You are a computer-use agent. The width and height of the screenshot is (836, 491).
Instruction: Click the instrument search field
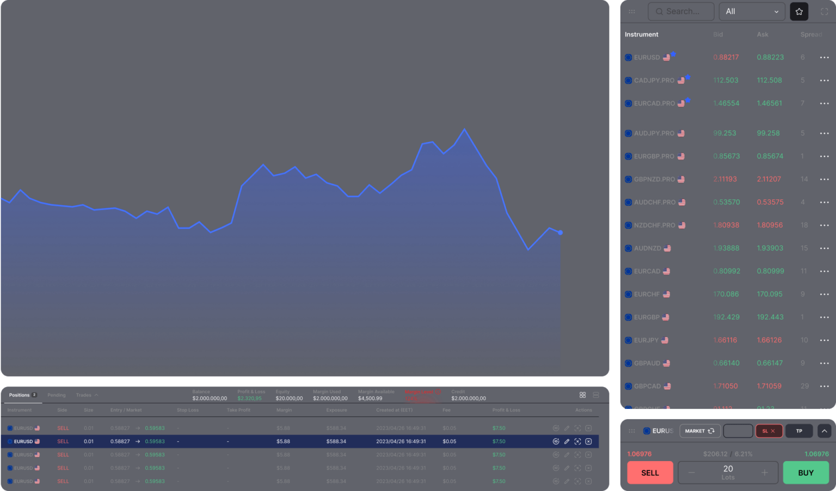tap(681, 11)
